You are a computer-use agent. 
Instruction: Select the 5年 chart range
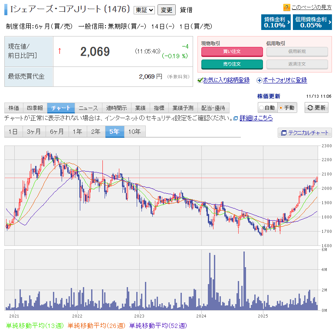[115, 132]
